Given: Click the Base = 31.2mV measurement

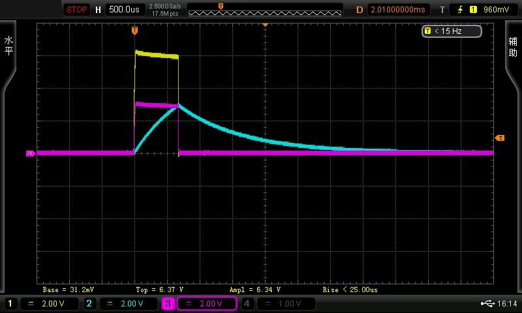Looking at the screenshot, I should click(x=69, y=290).
